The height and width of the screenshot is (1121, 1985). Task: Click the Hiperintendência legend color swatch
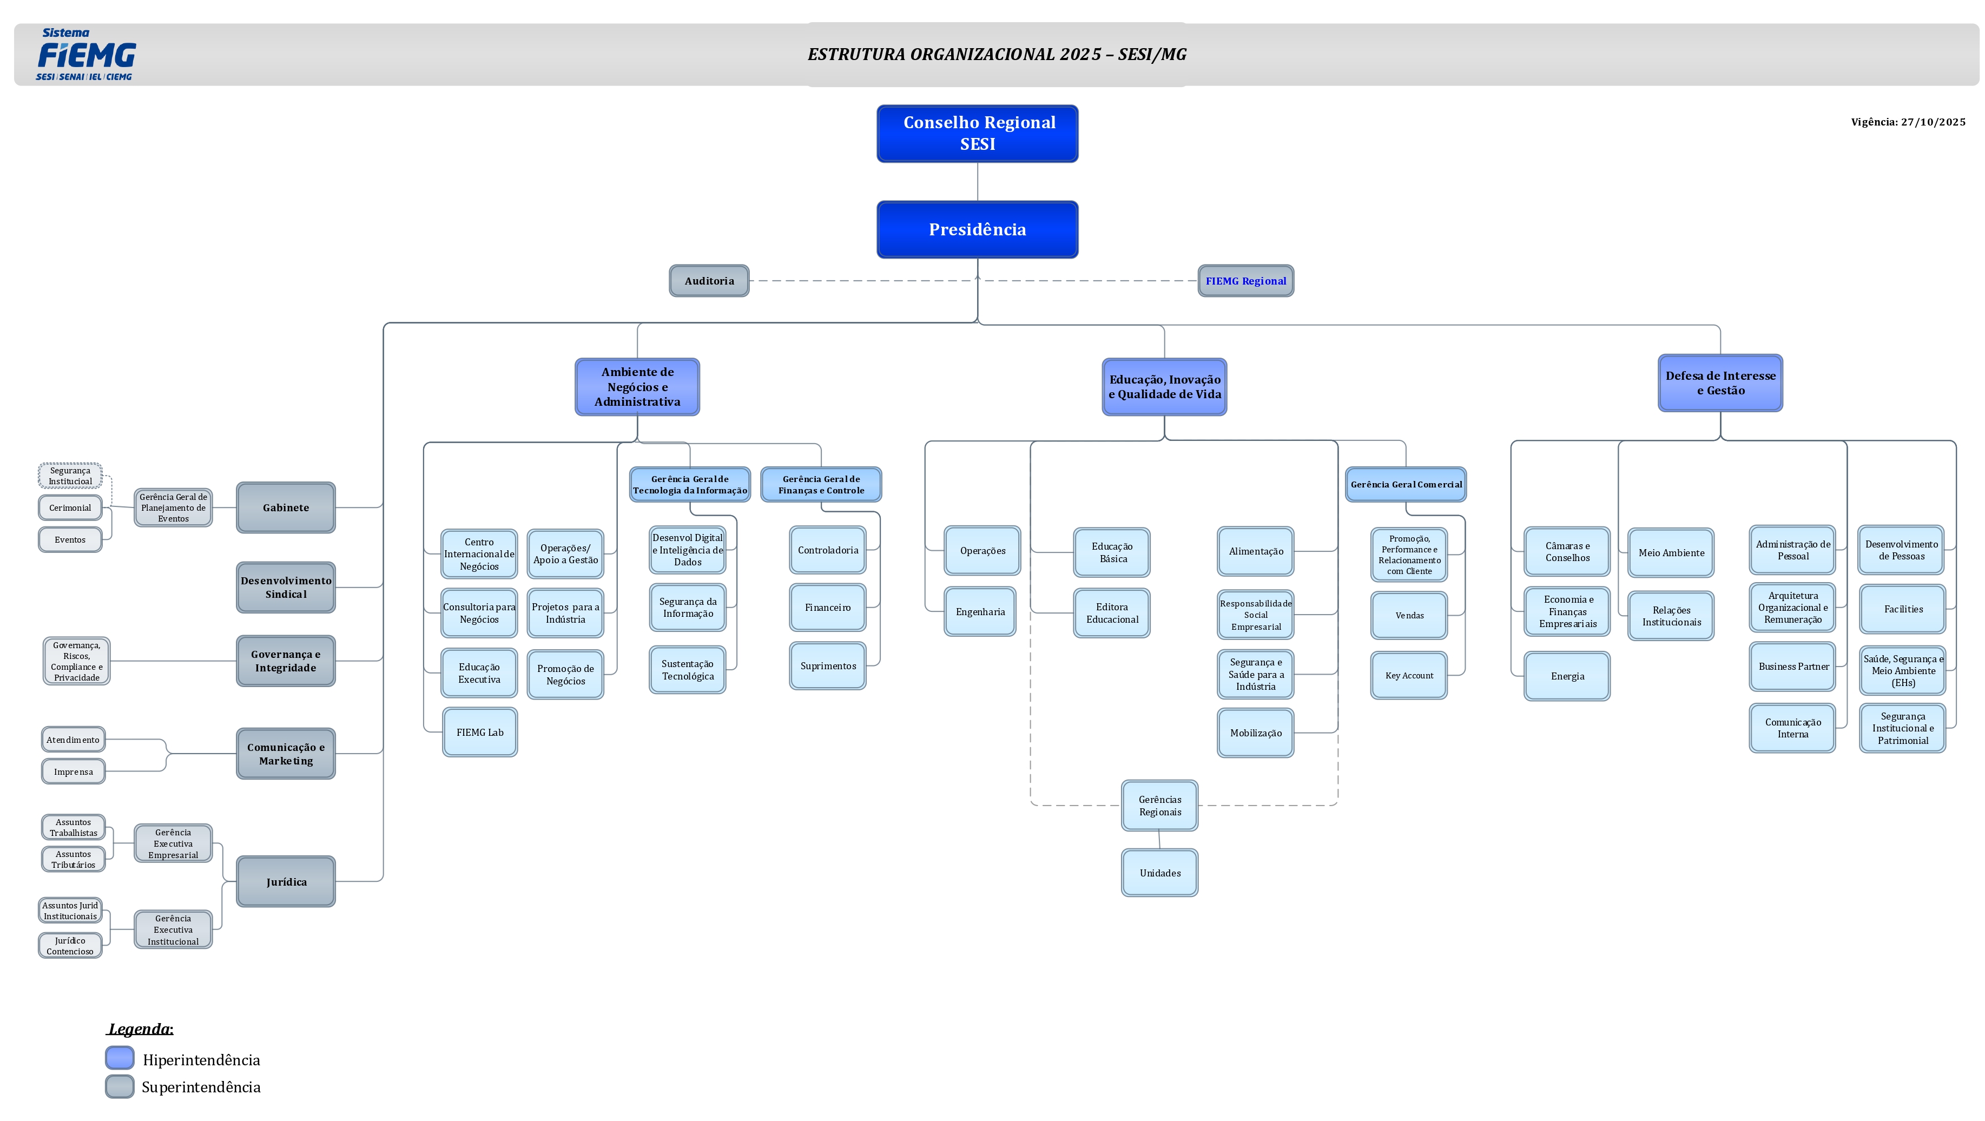[x=120, y=1058]
